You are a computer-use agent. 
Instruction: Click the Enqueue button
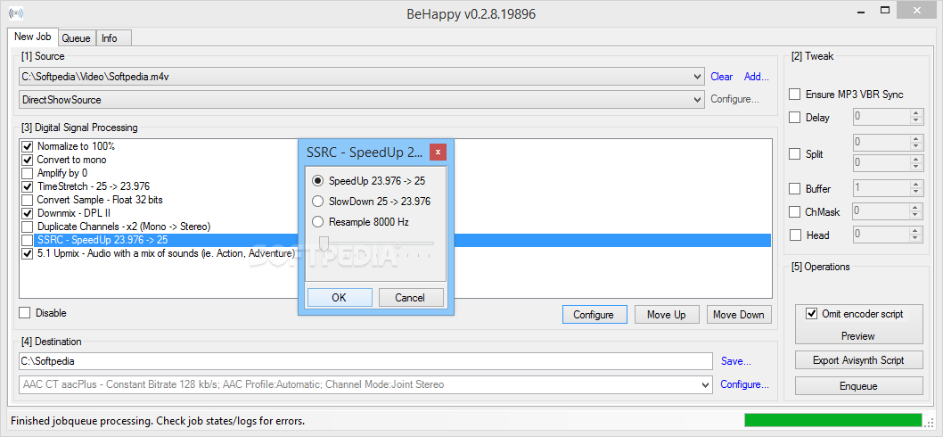[858, 386]
